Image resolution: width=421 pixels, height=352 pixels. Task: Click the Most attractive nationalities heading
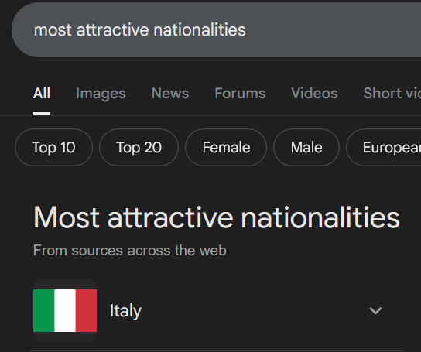coord(217,217)
